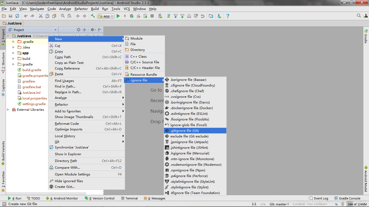
Task: Choose Create Gist... menu entry
Action: pyautogui.click(x=86, y=187)
